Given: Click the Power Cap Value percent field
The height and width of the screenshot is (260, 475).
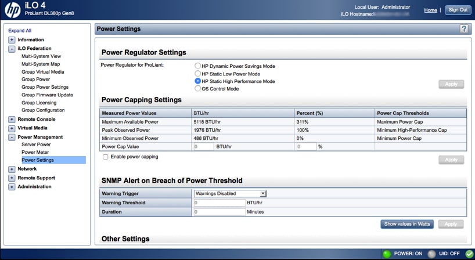Looking at the screenshot, I should [x=307, y=146].
